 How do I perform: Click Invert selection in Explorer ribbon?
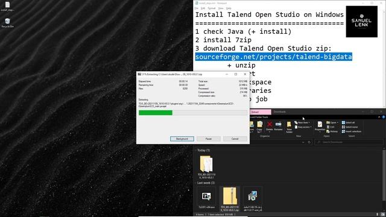351,131
